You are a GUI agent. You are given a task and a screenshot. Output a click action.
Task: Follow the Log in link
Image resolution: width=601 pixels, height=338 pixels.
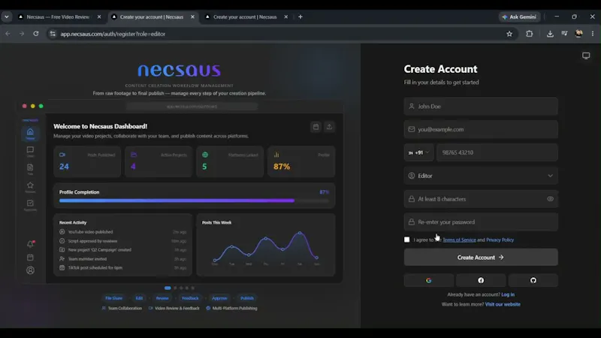(x=508, y=294)
